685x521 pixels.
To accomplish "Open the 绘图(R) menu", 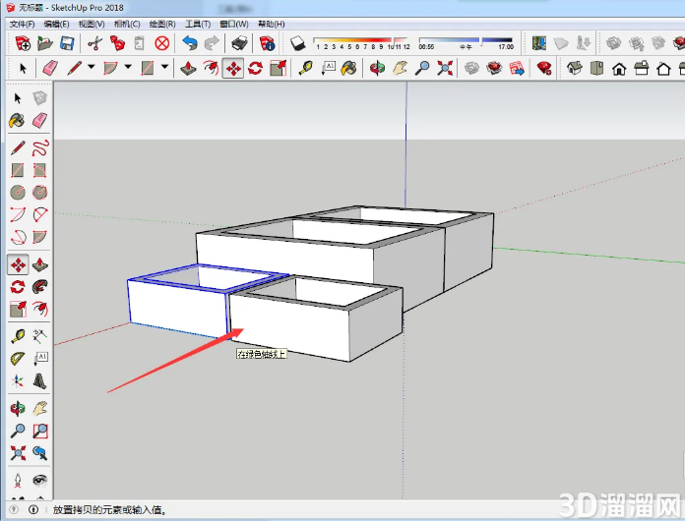I will (x=162, y=24).
